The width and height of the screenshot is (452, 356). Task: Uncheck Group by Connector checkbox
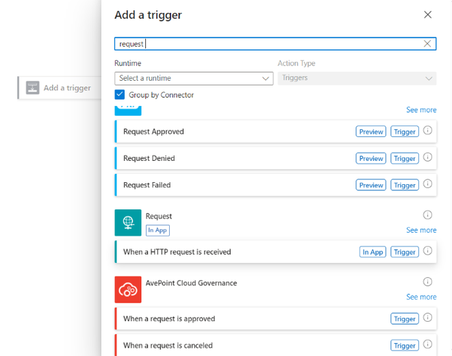[120, 95]
